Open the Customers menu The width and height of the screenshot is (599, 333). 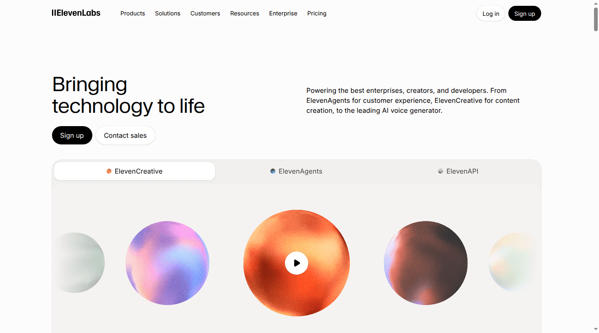205,13
